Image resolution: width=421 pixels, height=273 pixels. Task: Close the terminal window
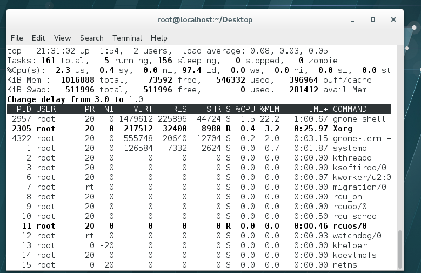coord(393,19)
